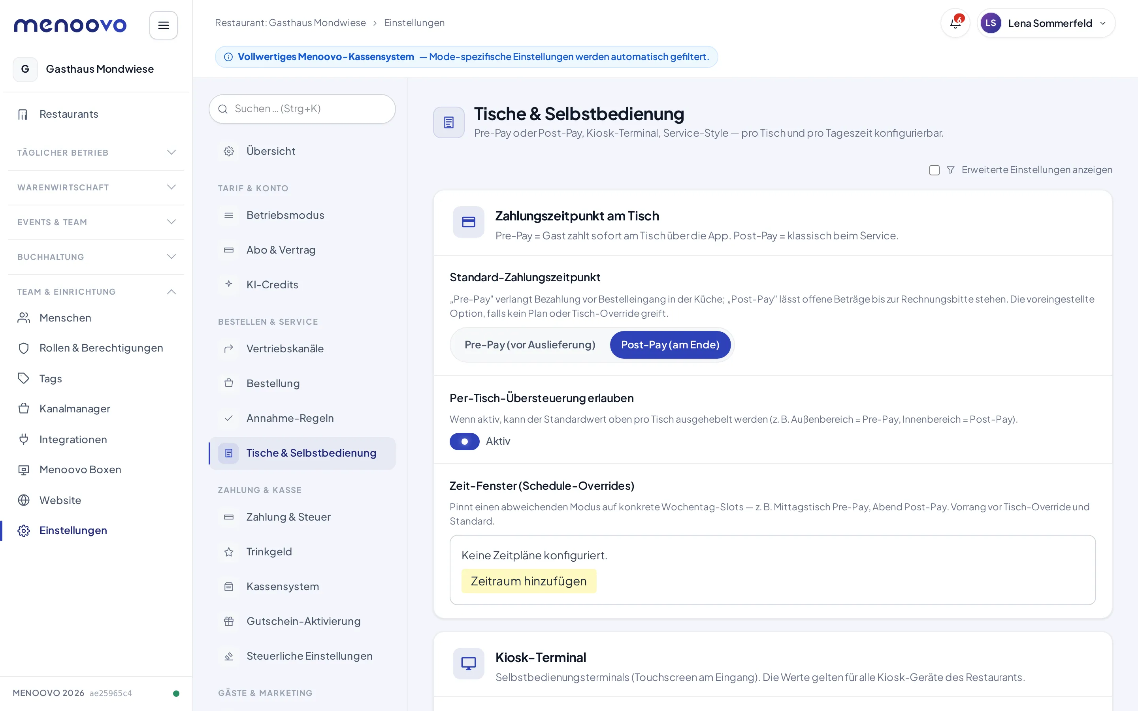Click the Rollen & Berechtigungen shield icon
Screen dimensions: 1138x711
(24, 348)
